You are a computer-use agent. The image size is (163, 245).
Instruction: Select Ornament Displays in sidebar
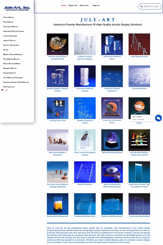point(10,68)
